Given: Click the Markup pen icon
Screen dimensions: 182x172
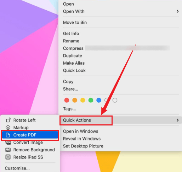Looking at the screenshot, I should [8, 128].
